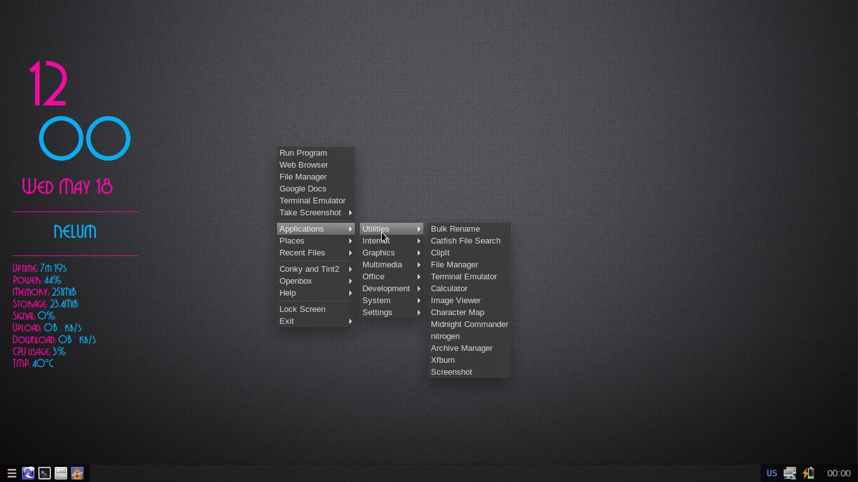
Task: Click the file cabinet icon in the taskbar
Action: click(61, 473)
